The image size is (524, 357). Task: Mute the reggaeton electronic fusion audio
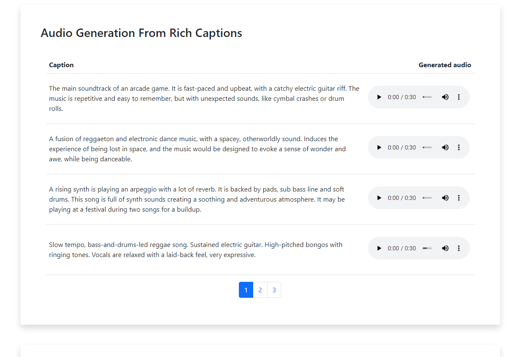pyautogui.click(x=445, y=147)
